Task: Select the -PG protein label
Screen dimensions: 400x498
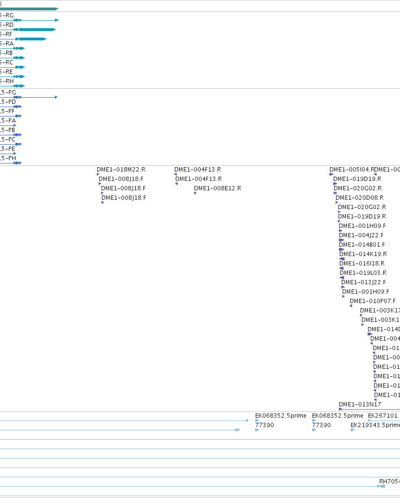Action: point(8,93)
